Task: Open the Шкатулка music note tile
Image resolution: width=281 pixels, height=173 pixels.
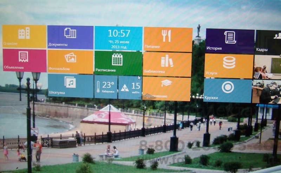Action: click(x=70, y=85)
